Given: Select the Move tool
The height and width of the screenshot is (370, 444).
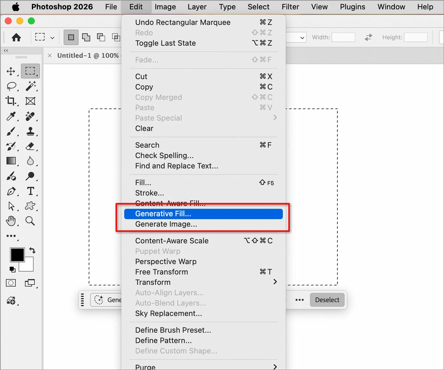Looking at the screenshot, I should point(11,71).
